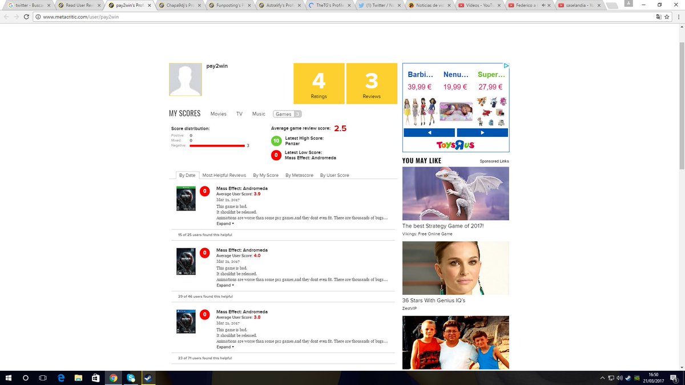This screenshot has height=385, width=685.
Task: Open Cortana search circle on taskbar
Action: tap(26, 378)
